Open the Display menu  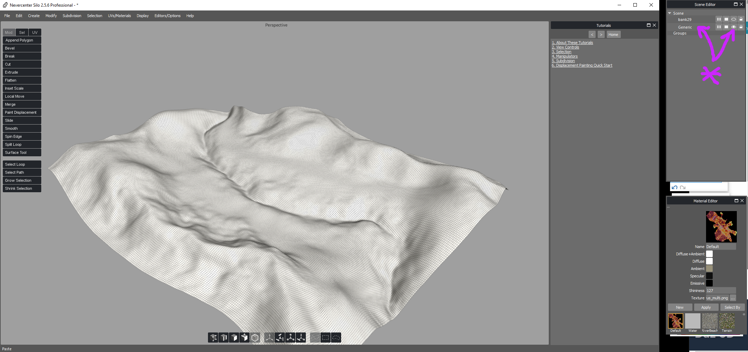143,16
